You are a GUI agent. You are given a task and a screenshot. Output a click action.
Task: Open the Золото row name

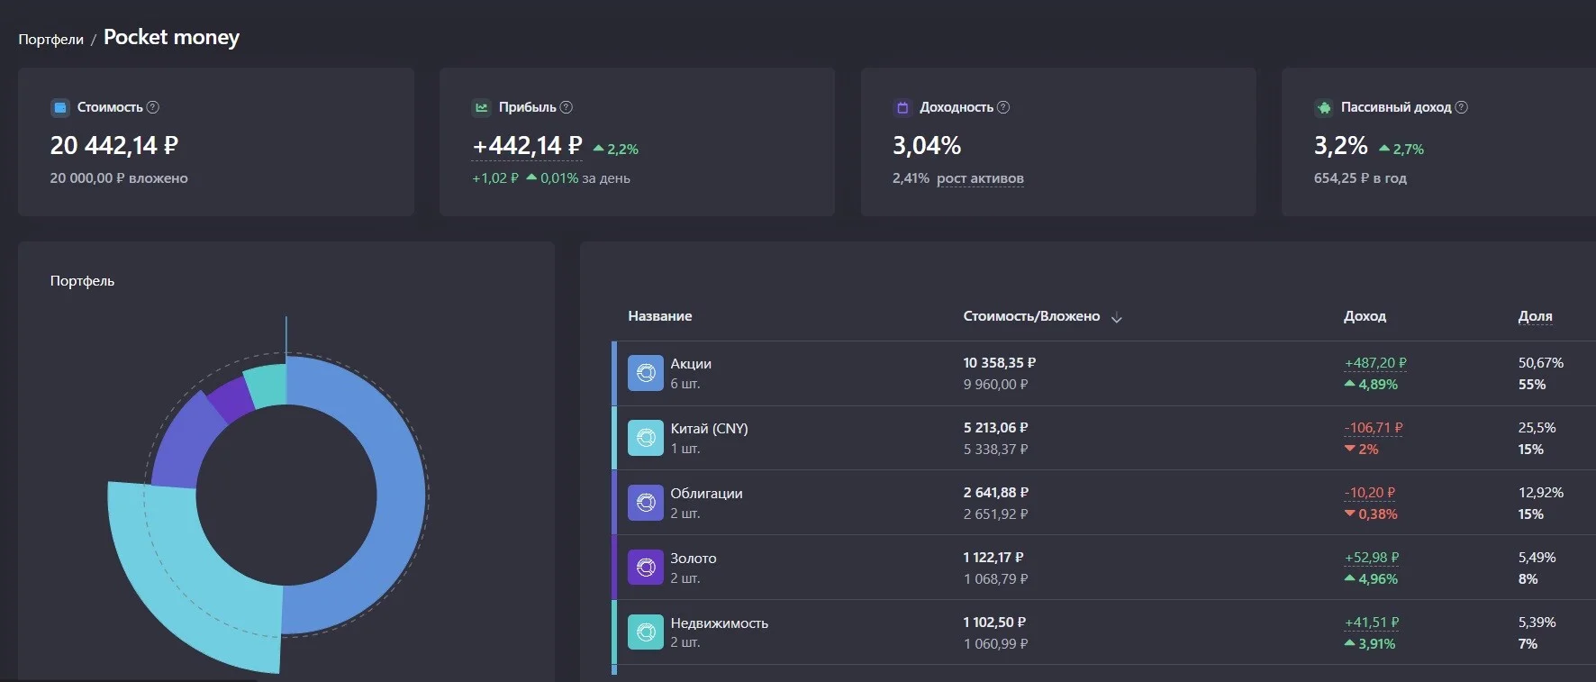(x=694, y=559)
